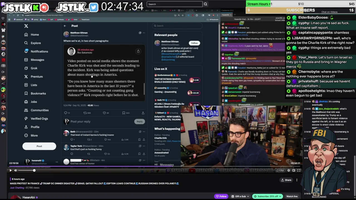356x200 pixels.
Task: Open Bookmarks in X sidebar
Action: pyautogui.click(x=35, y=93)
